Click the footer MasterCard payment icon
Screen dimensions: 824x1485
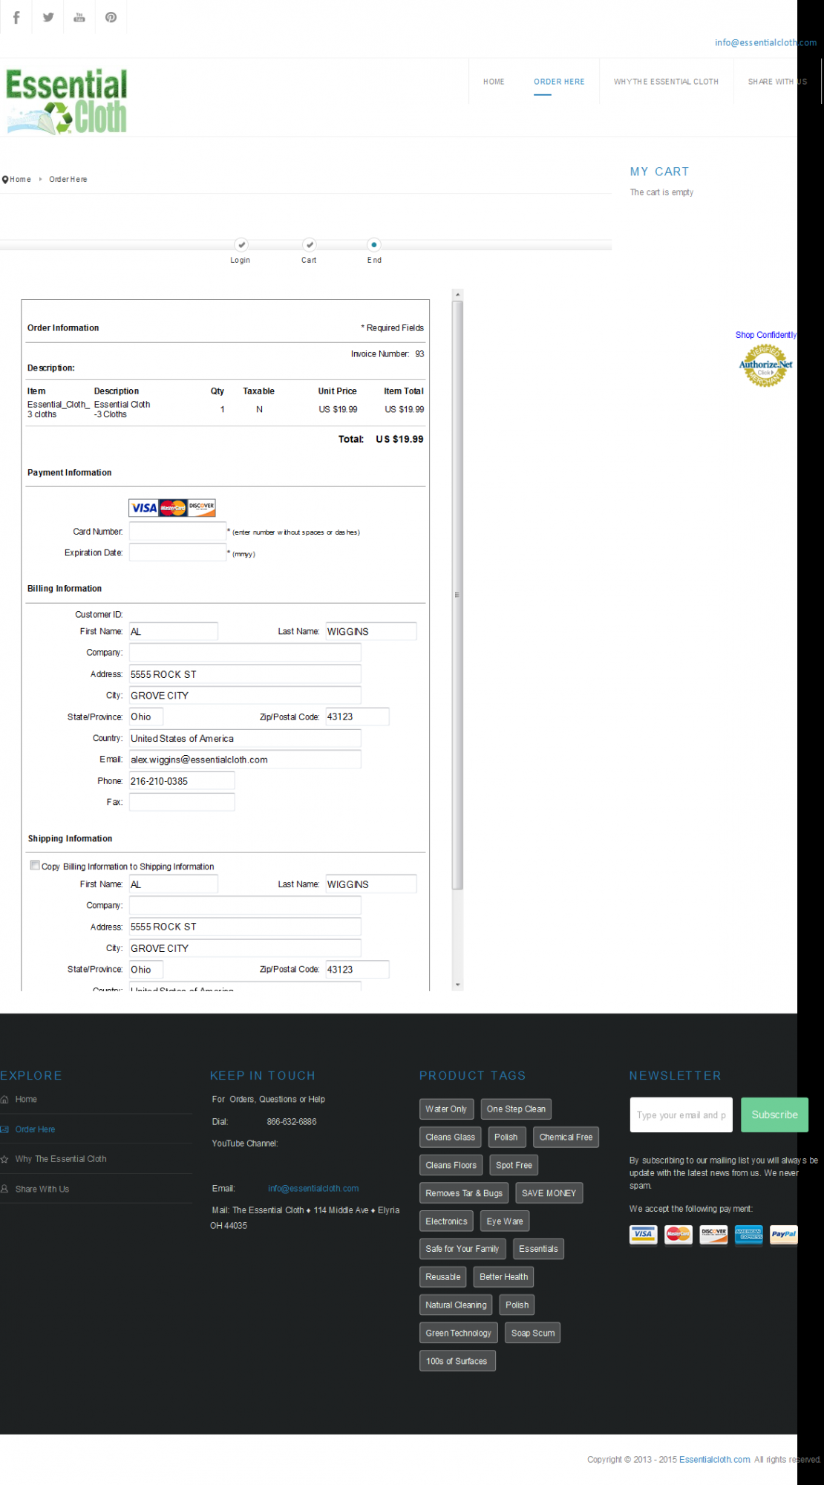pos(679,1234)
